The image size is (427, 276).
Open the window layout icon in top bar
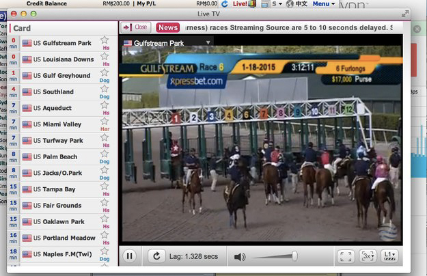(x=265, y=4)
